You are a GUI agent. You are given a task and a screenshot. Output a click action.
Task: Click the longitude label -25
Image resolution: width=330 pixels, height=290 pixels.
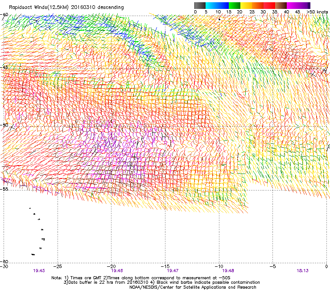tap(58, 266)
